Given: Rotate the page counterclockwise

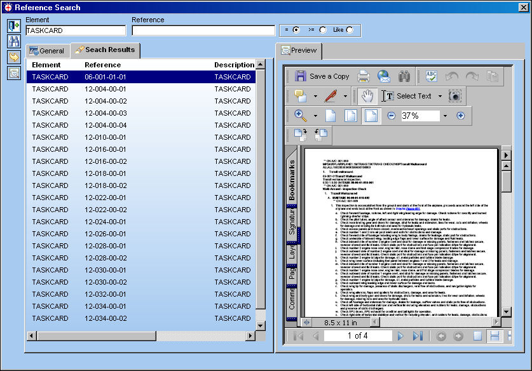Looking at the screenshot, I should point(321,135).
